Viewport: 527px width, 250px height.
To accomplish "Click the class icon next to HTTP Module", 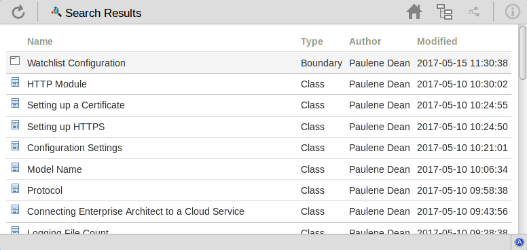I will 15,82.
